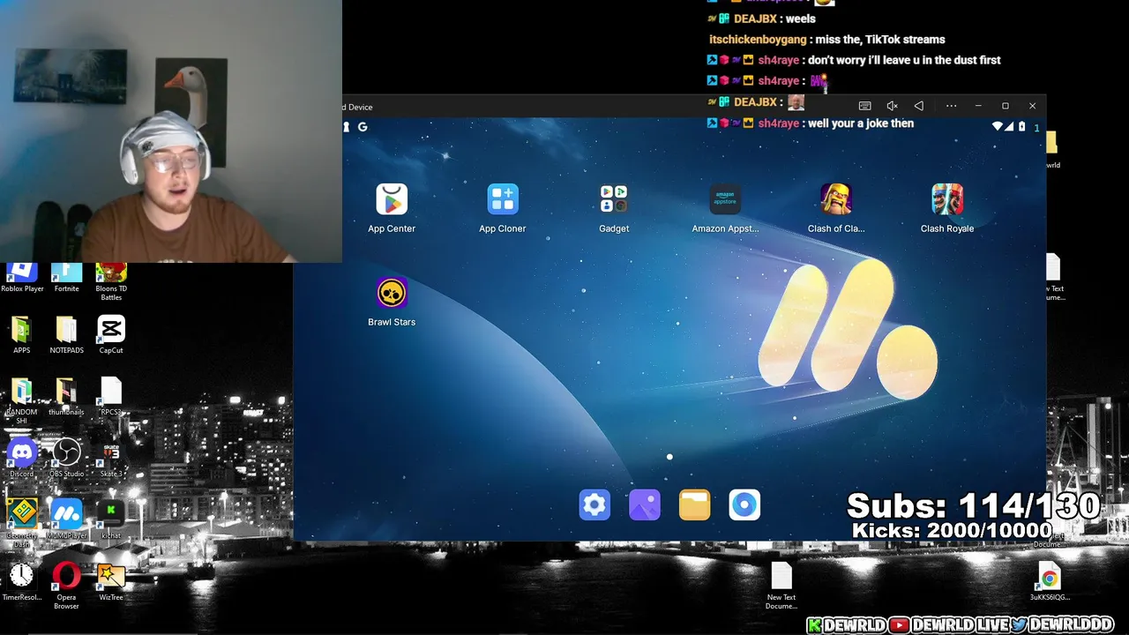Screen dimensions: 1129x635
Task: Click the home screen page indicator dot
Action: pos(669,457)
